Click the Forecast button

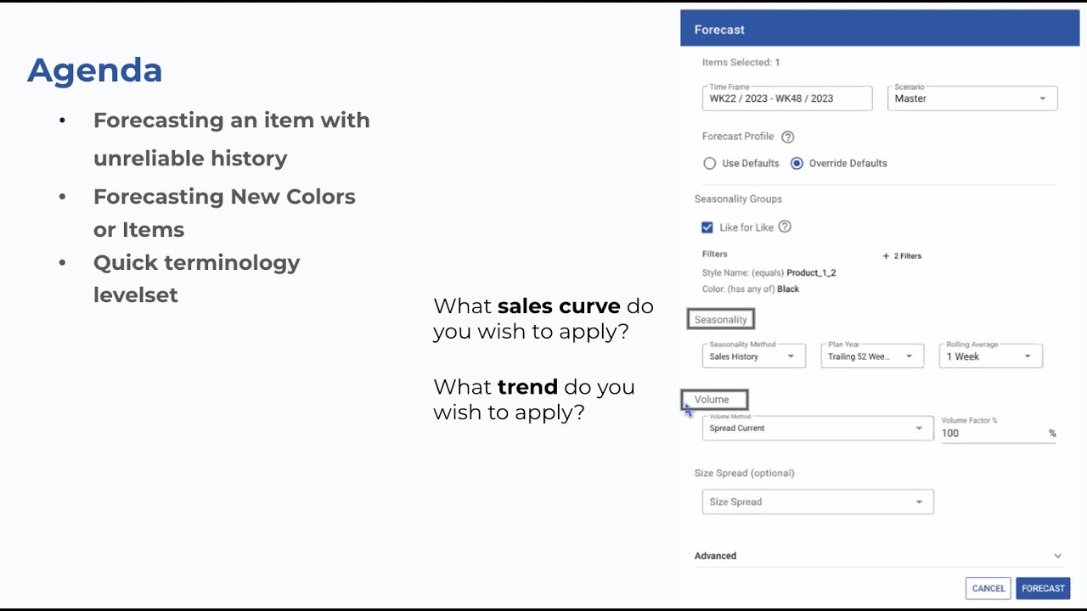1043,588
